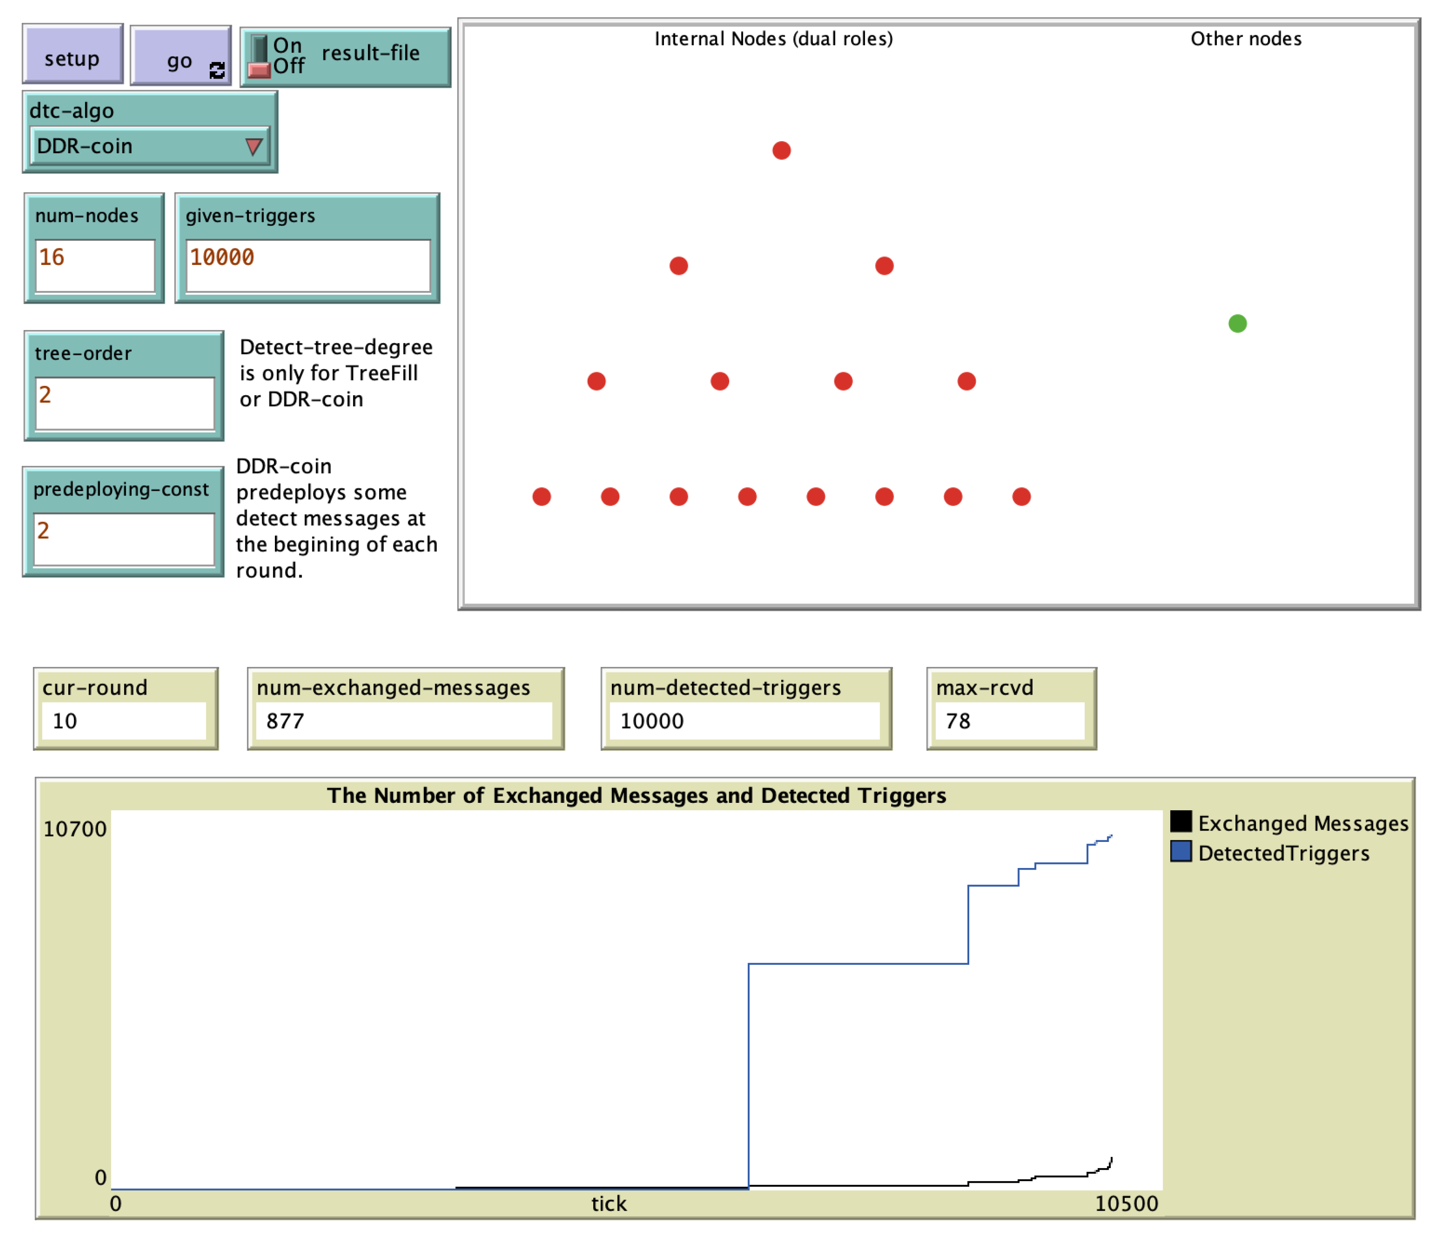Click the rightmost red node in third row

[966, 381]
